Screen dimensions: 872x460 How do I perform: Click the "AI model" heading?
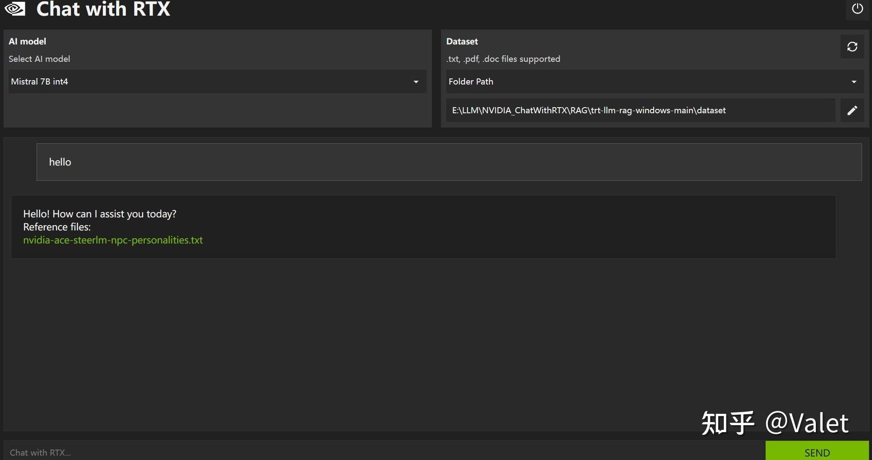[27, 41]
